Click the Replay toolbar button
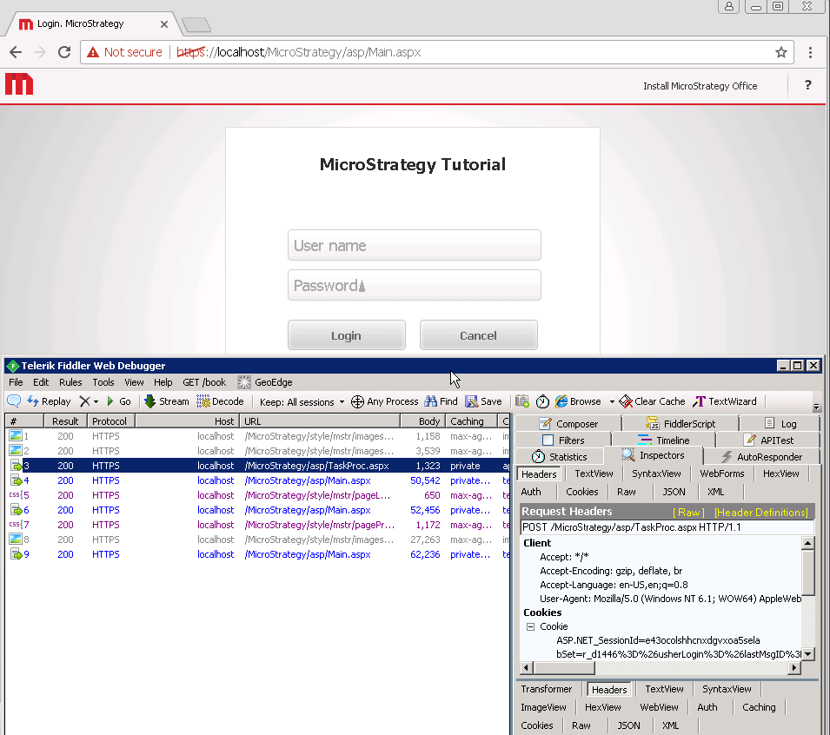This screenshot has height=735, width=830. [x=49, y=401]
